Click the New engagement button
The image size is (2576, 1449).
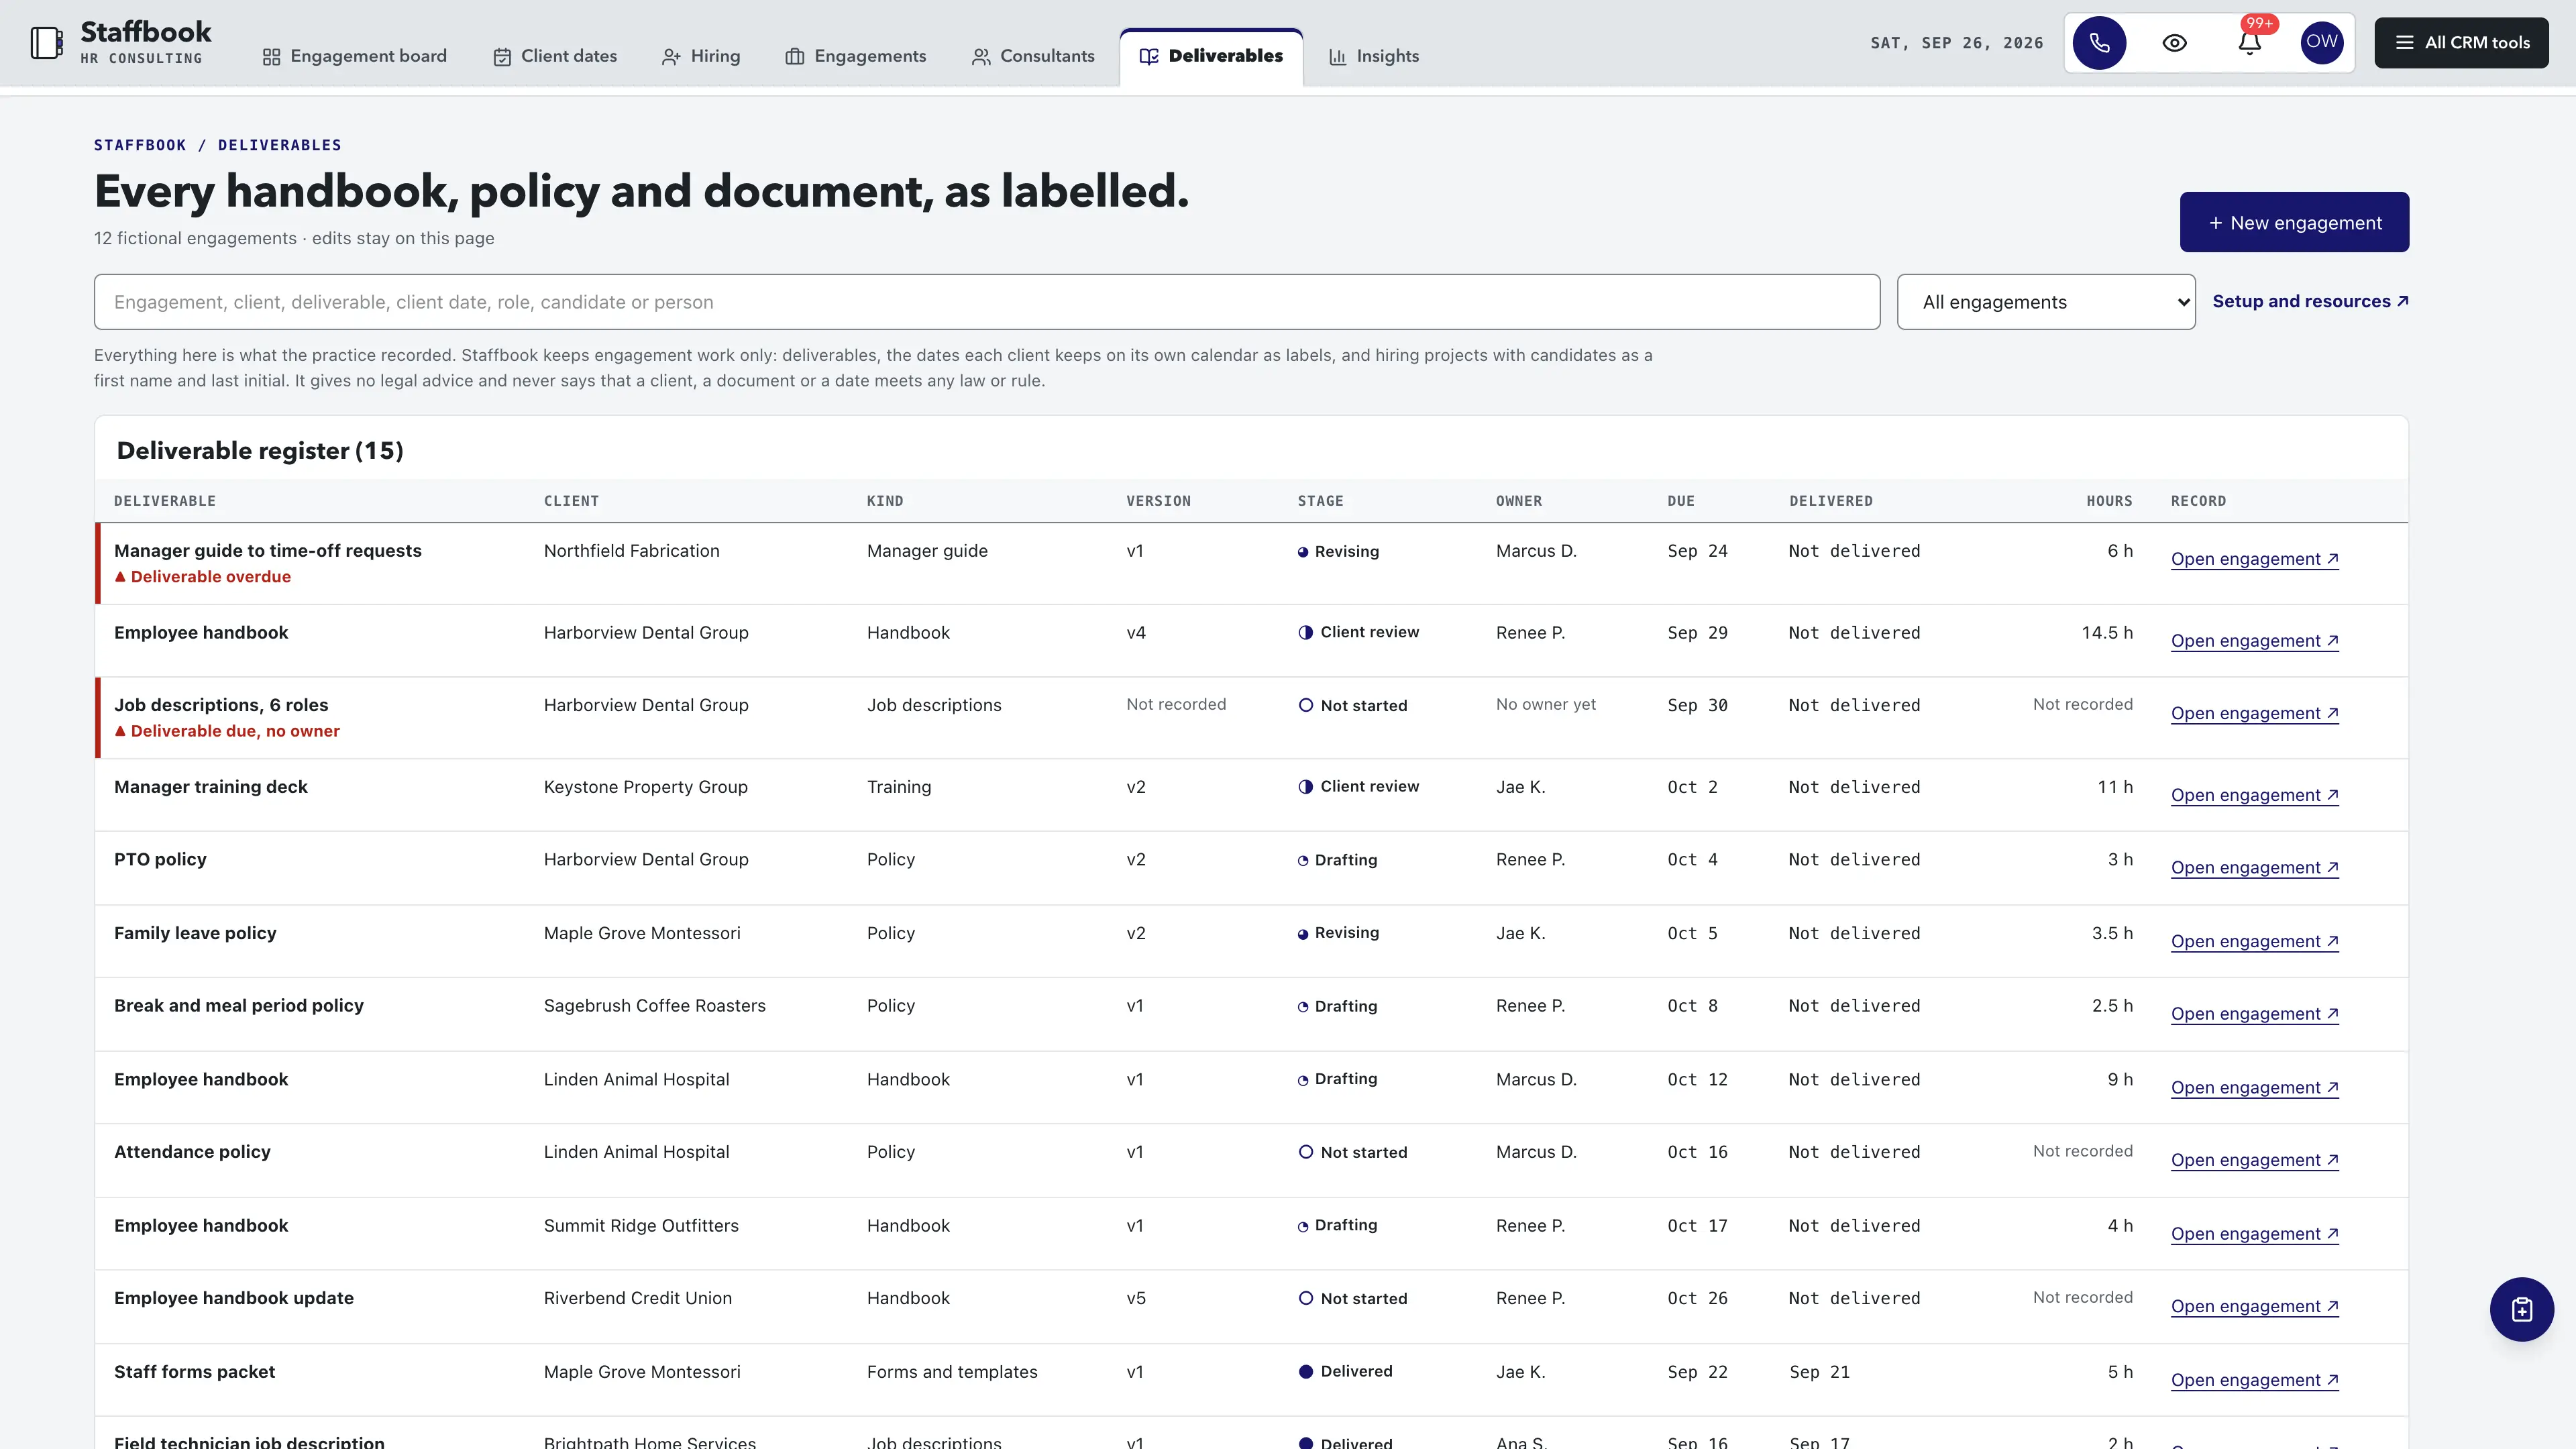pos(2294,222)
